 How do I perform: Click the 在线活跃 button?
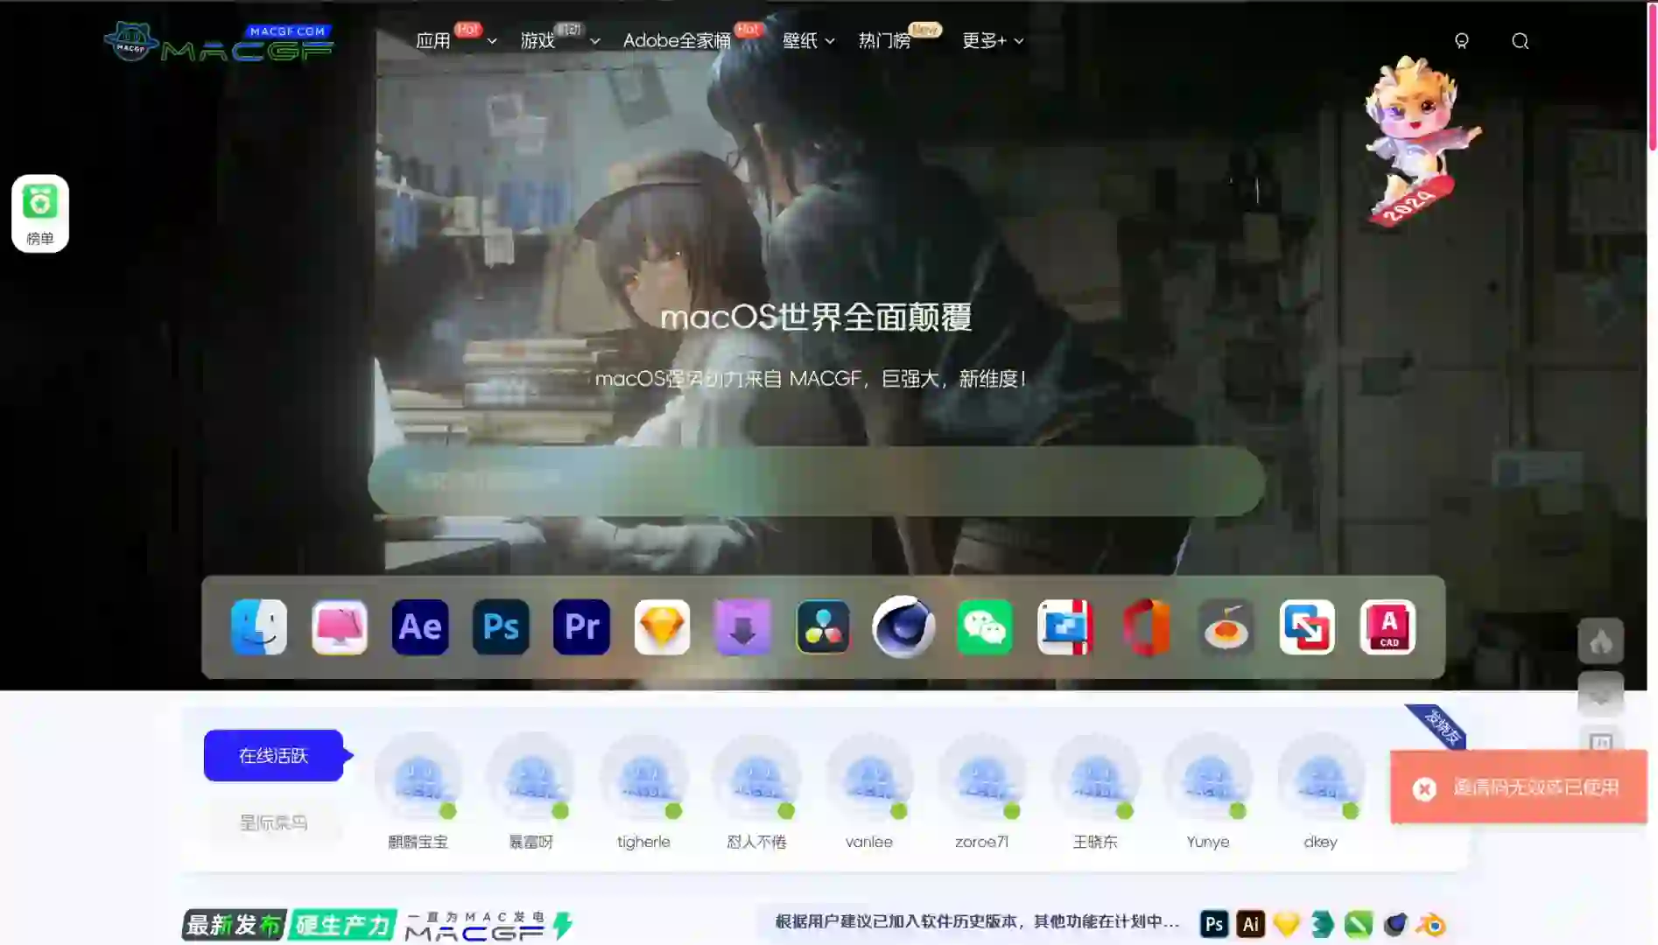272,755
